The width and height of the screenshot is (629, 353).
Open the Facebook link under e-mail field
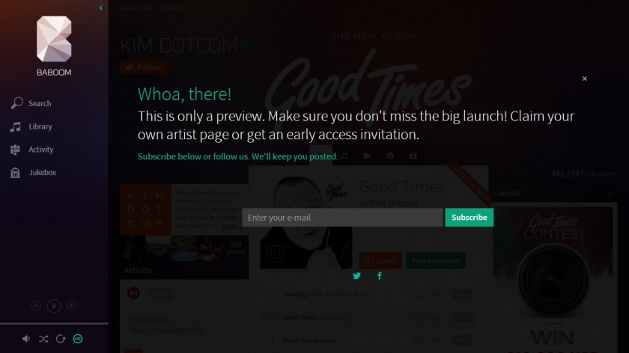380,276
